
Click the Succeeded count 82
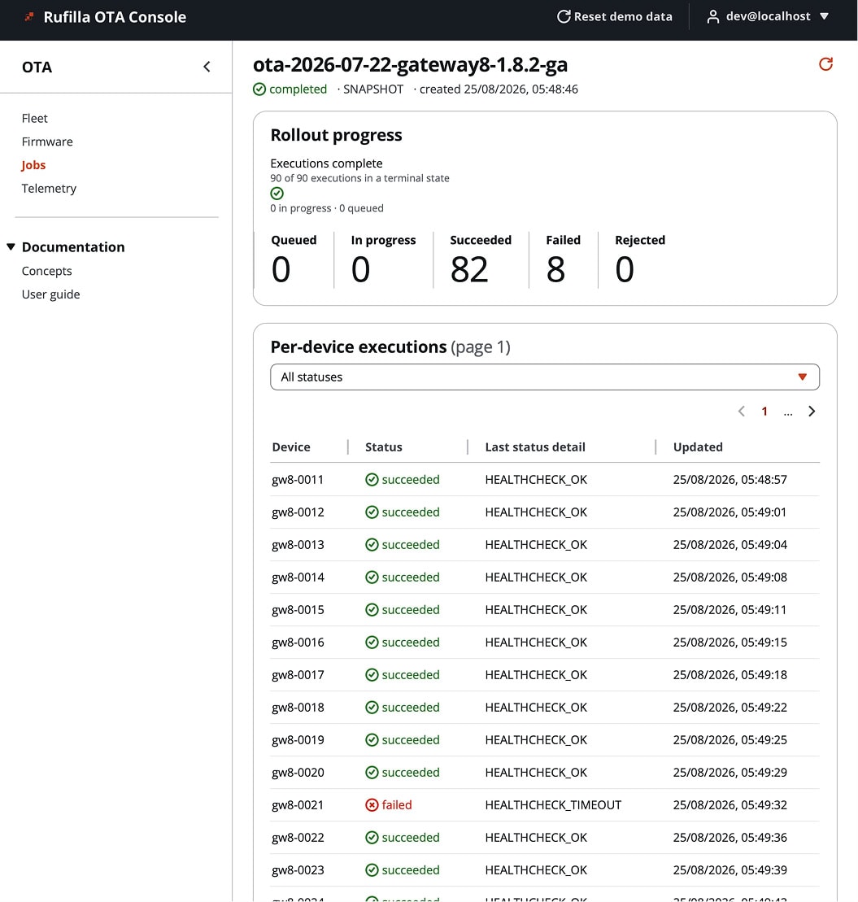[x=469, y=269]
